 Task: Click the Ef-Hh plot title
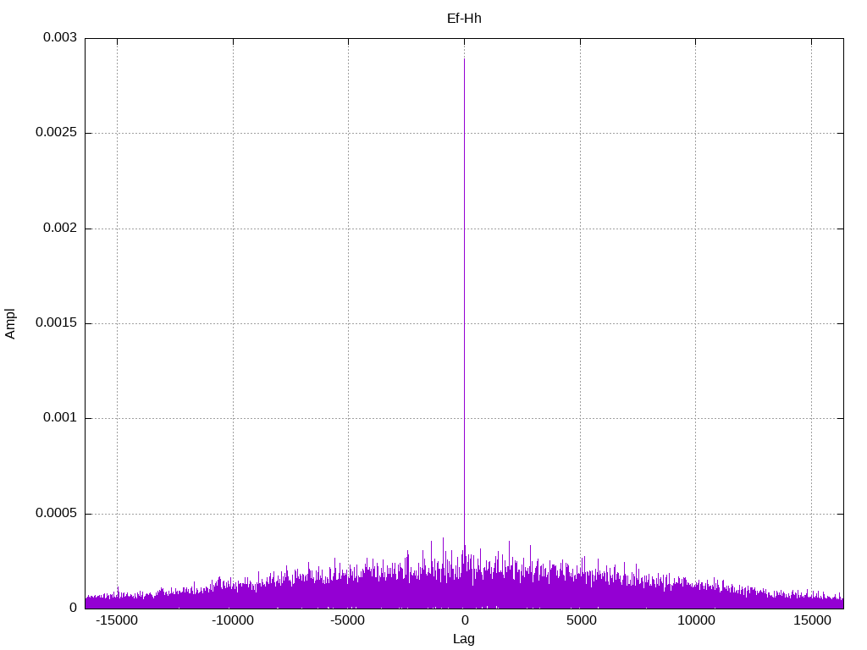tap(464, 19)
